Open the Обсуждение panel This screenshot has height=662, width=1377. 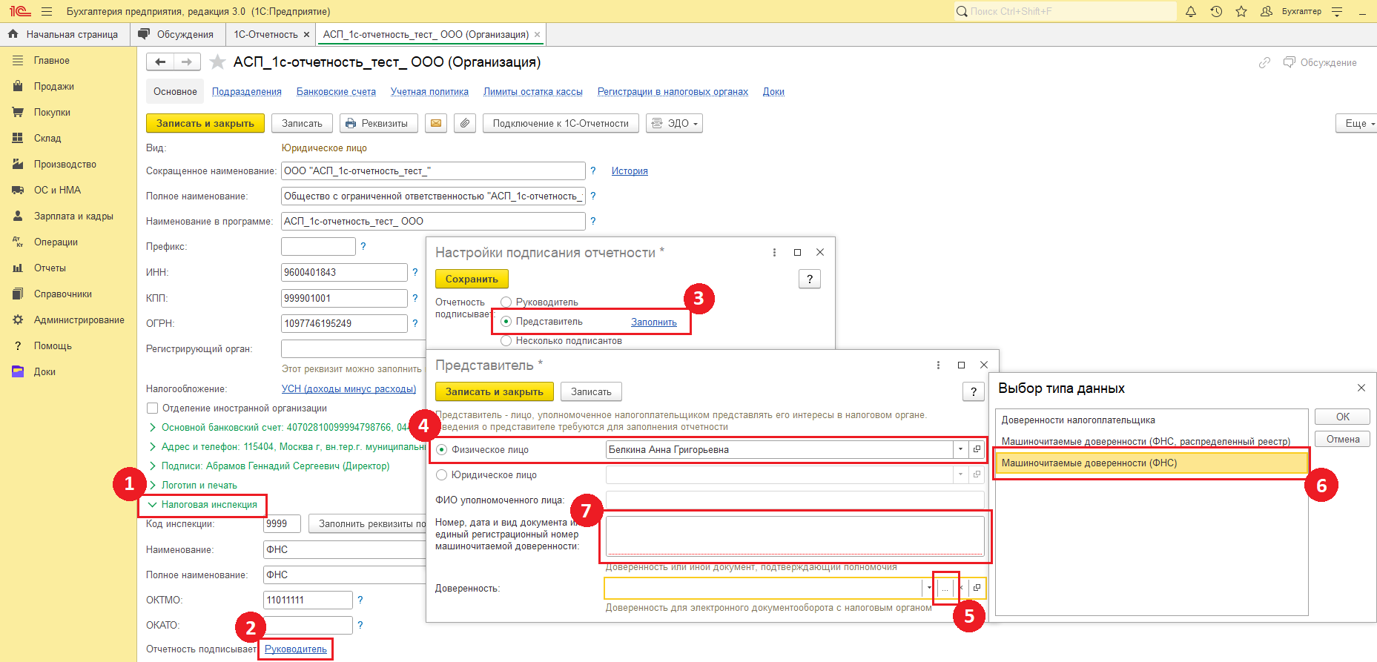click(1321, 63)
